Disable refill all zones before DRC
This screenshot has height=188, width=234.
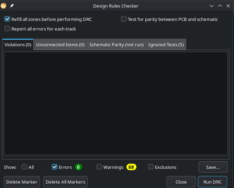coord(7,19)
